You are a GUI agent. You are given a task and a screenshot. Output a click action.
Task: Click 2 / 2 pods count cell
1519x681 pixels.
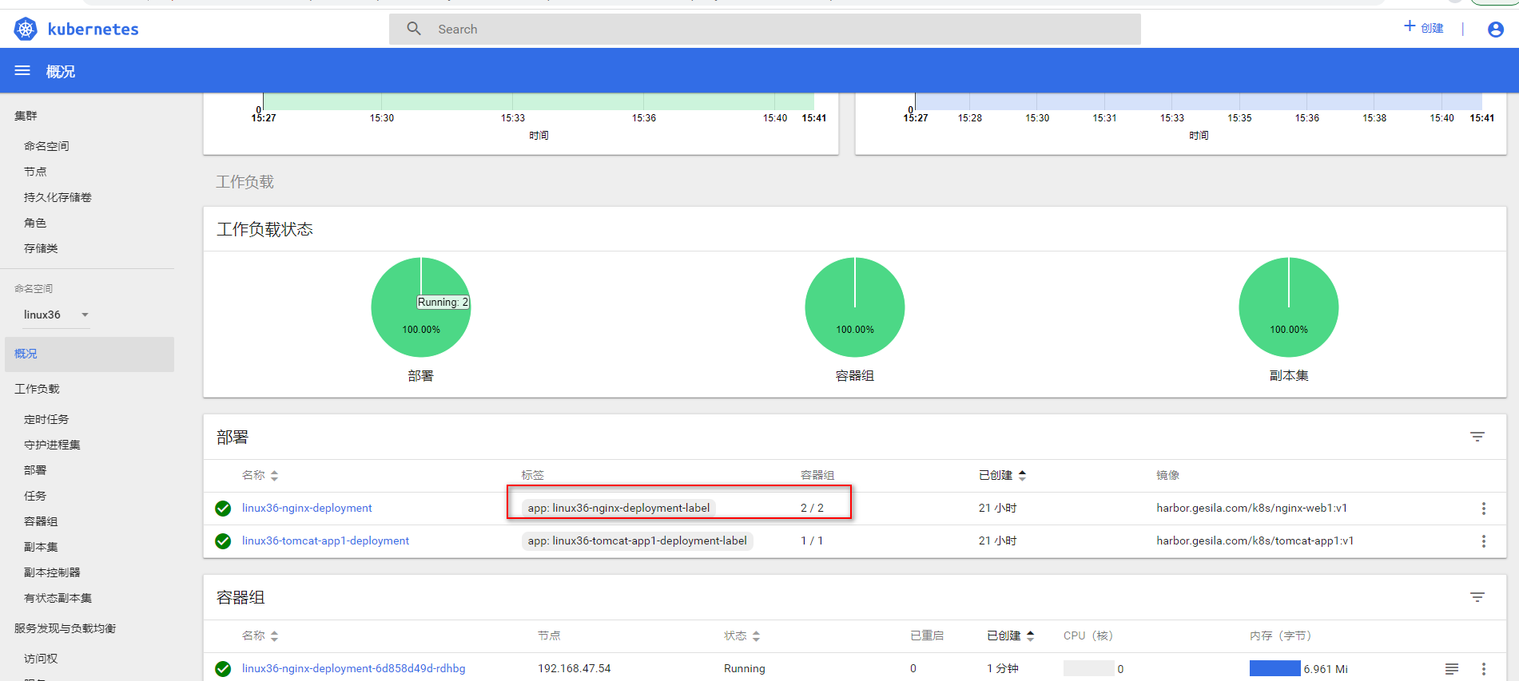coord(812,508)
